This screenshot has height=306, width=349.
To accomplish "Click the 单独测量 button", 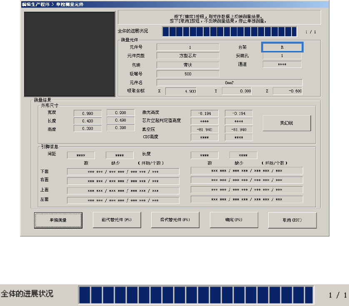I will (x=58, y=220).
